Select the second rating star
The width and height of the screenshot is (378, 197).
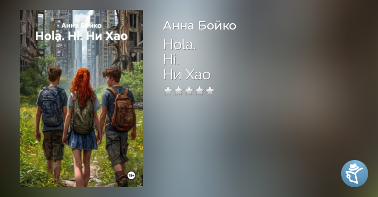click(x=178, y=91)
